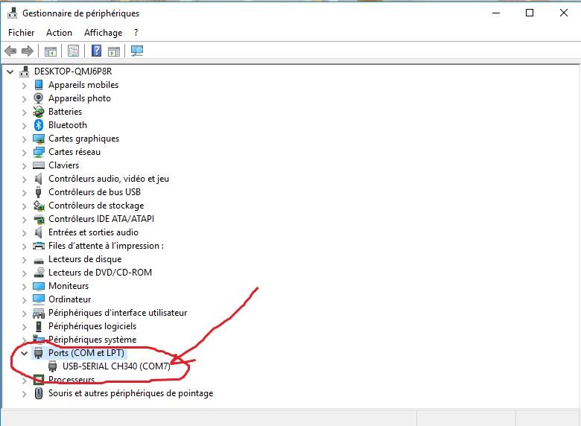Collapse the DESKTOP-QMJ6P8R root node
This screenshot has height=426, width=581.
click(10, 71)
